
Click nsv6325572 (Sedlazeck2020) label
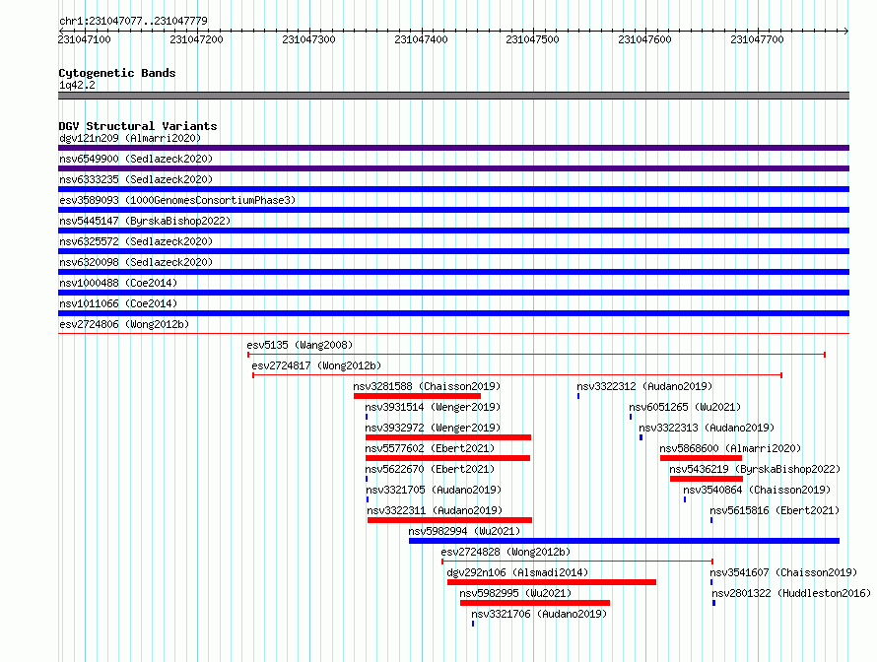click(136, 241)
